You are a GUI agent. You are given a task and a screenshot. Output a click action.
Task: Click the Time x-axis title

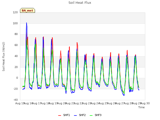tap(141, 107)
